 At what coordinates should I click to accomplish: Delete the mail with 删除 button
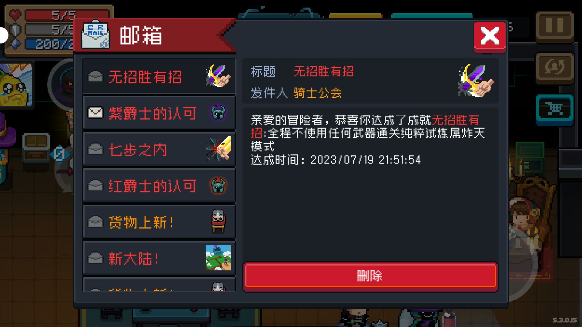370,276
